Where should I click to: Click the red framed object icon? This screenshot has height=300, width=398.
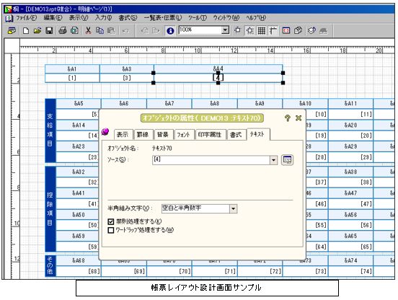pyautogui.click(x=286, y=31)
